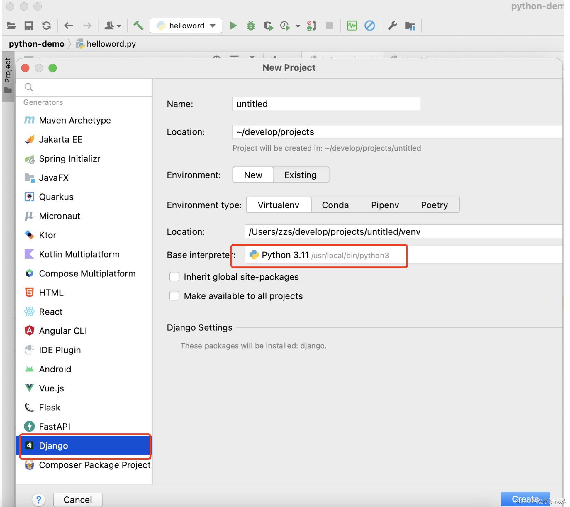Click the project Name field
This screenshot has height=507, width=570.
point(326,104)
